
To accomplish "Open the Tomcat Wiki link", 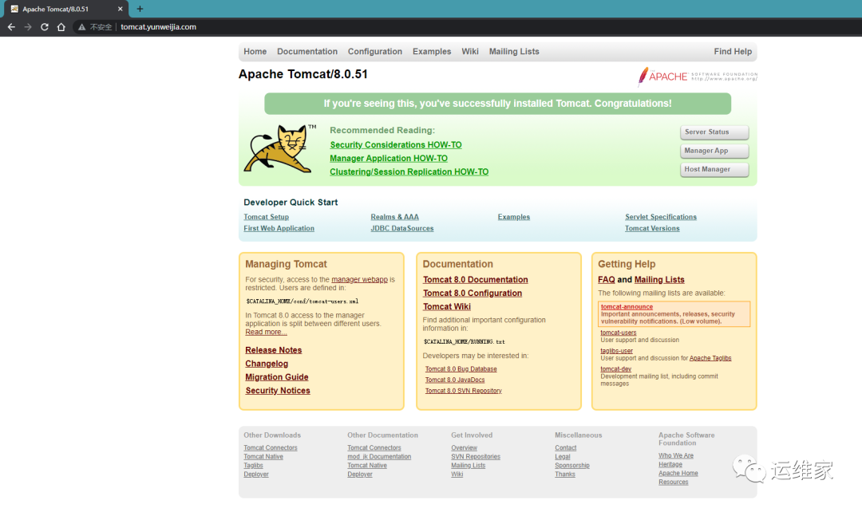I will (x=446, y=307).
